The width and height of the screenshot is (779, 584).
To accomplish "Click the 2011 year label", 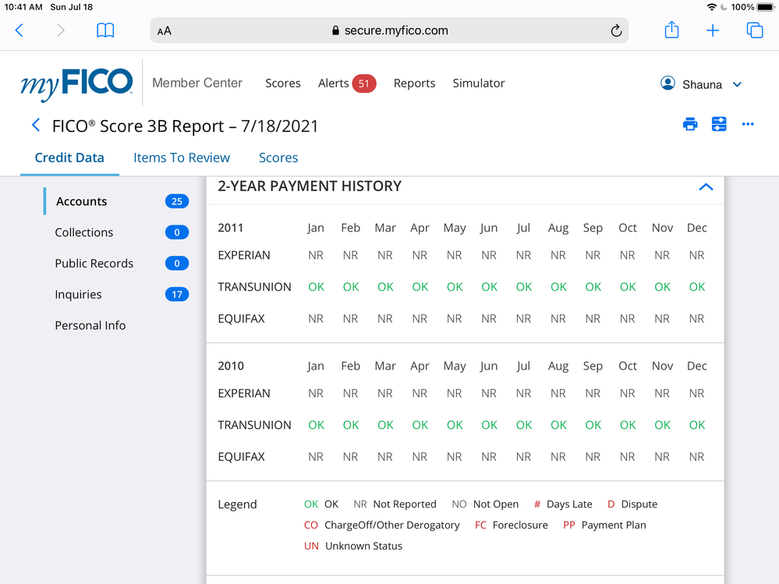I will pos(231,228).
